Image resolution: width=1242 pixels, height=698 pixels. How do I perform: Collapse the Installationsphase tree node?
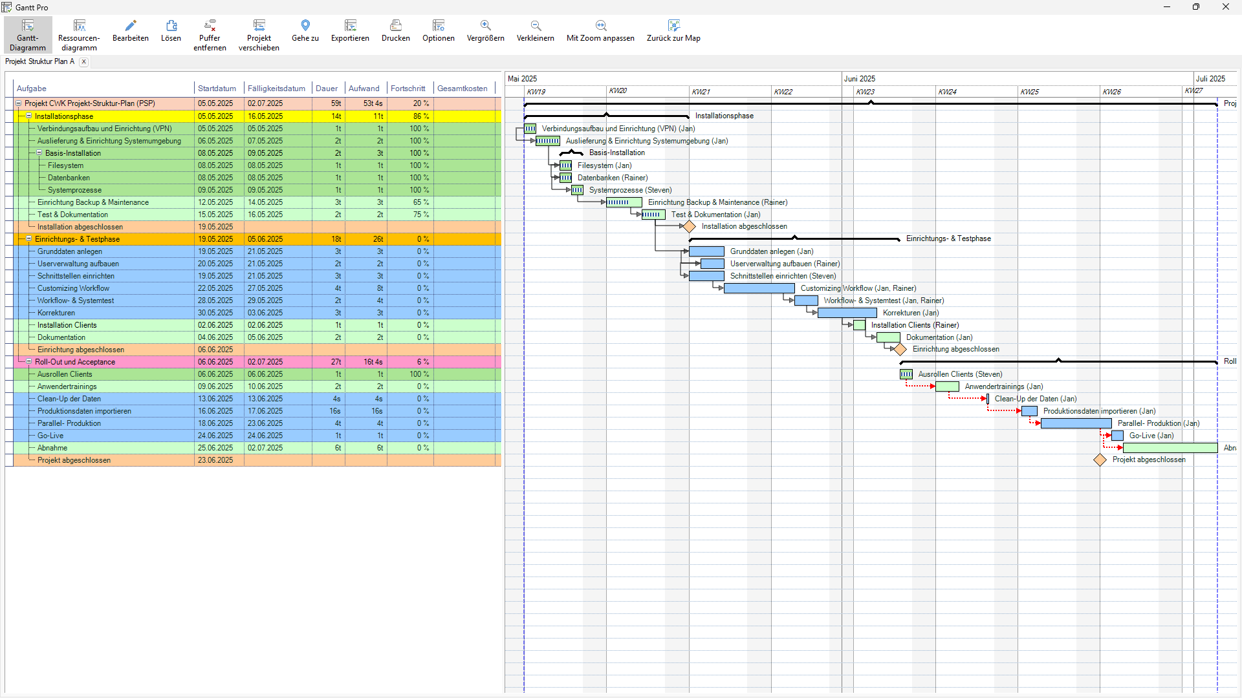coord(29,116)
